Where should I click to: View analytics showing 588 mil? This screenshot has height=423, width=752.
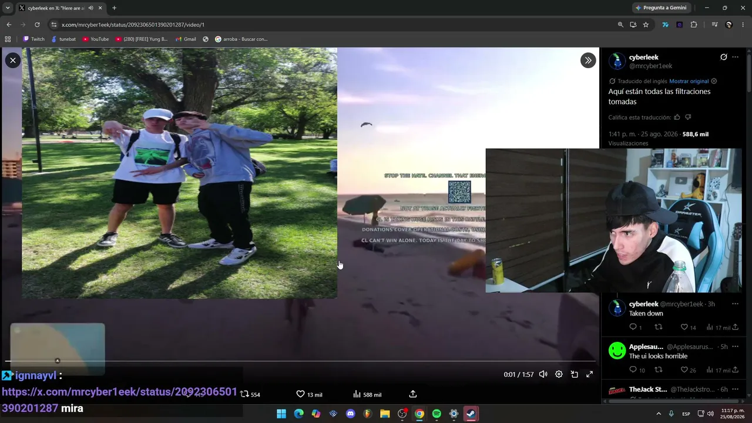click(x=367, y=394)
